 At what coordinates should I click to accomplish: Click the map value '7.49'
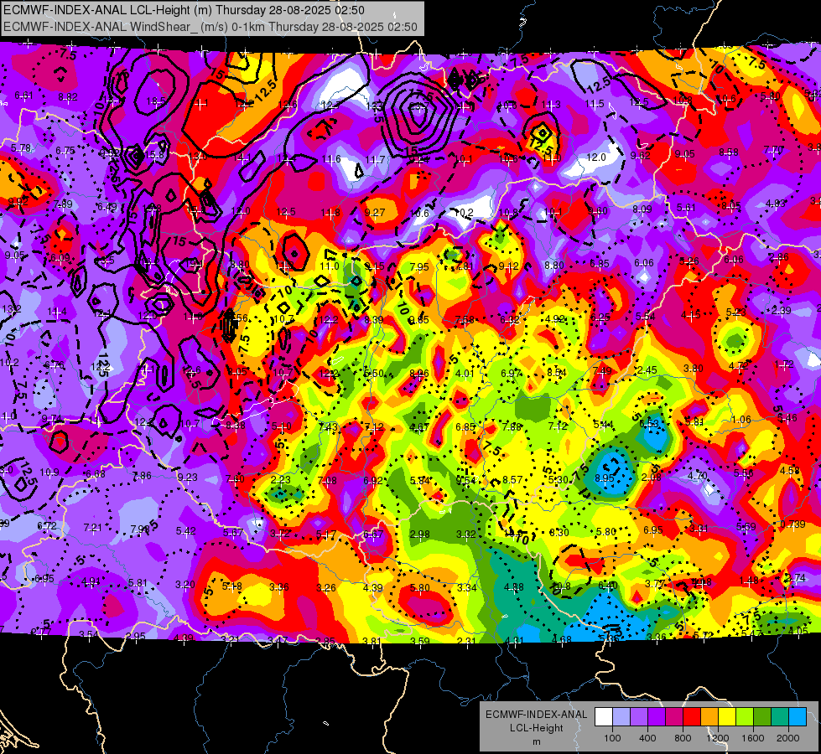click(x=602, y=370)
